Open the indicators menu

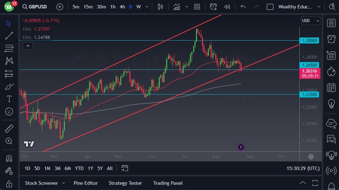177,7
